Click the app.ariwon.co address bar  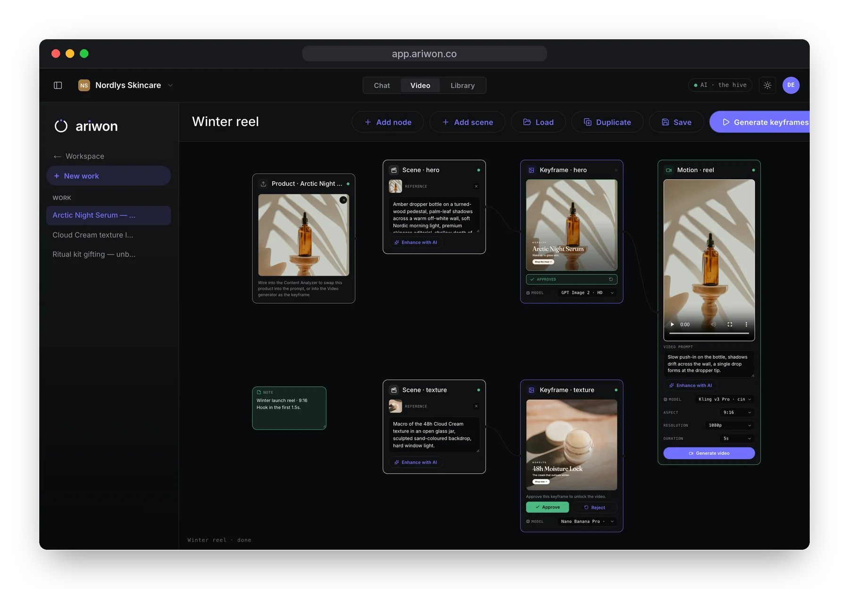click(424, 54)
